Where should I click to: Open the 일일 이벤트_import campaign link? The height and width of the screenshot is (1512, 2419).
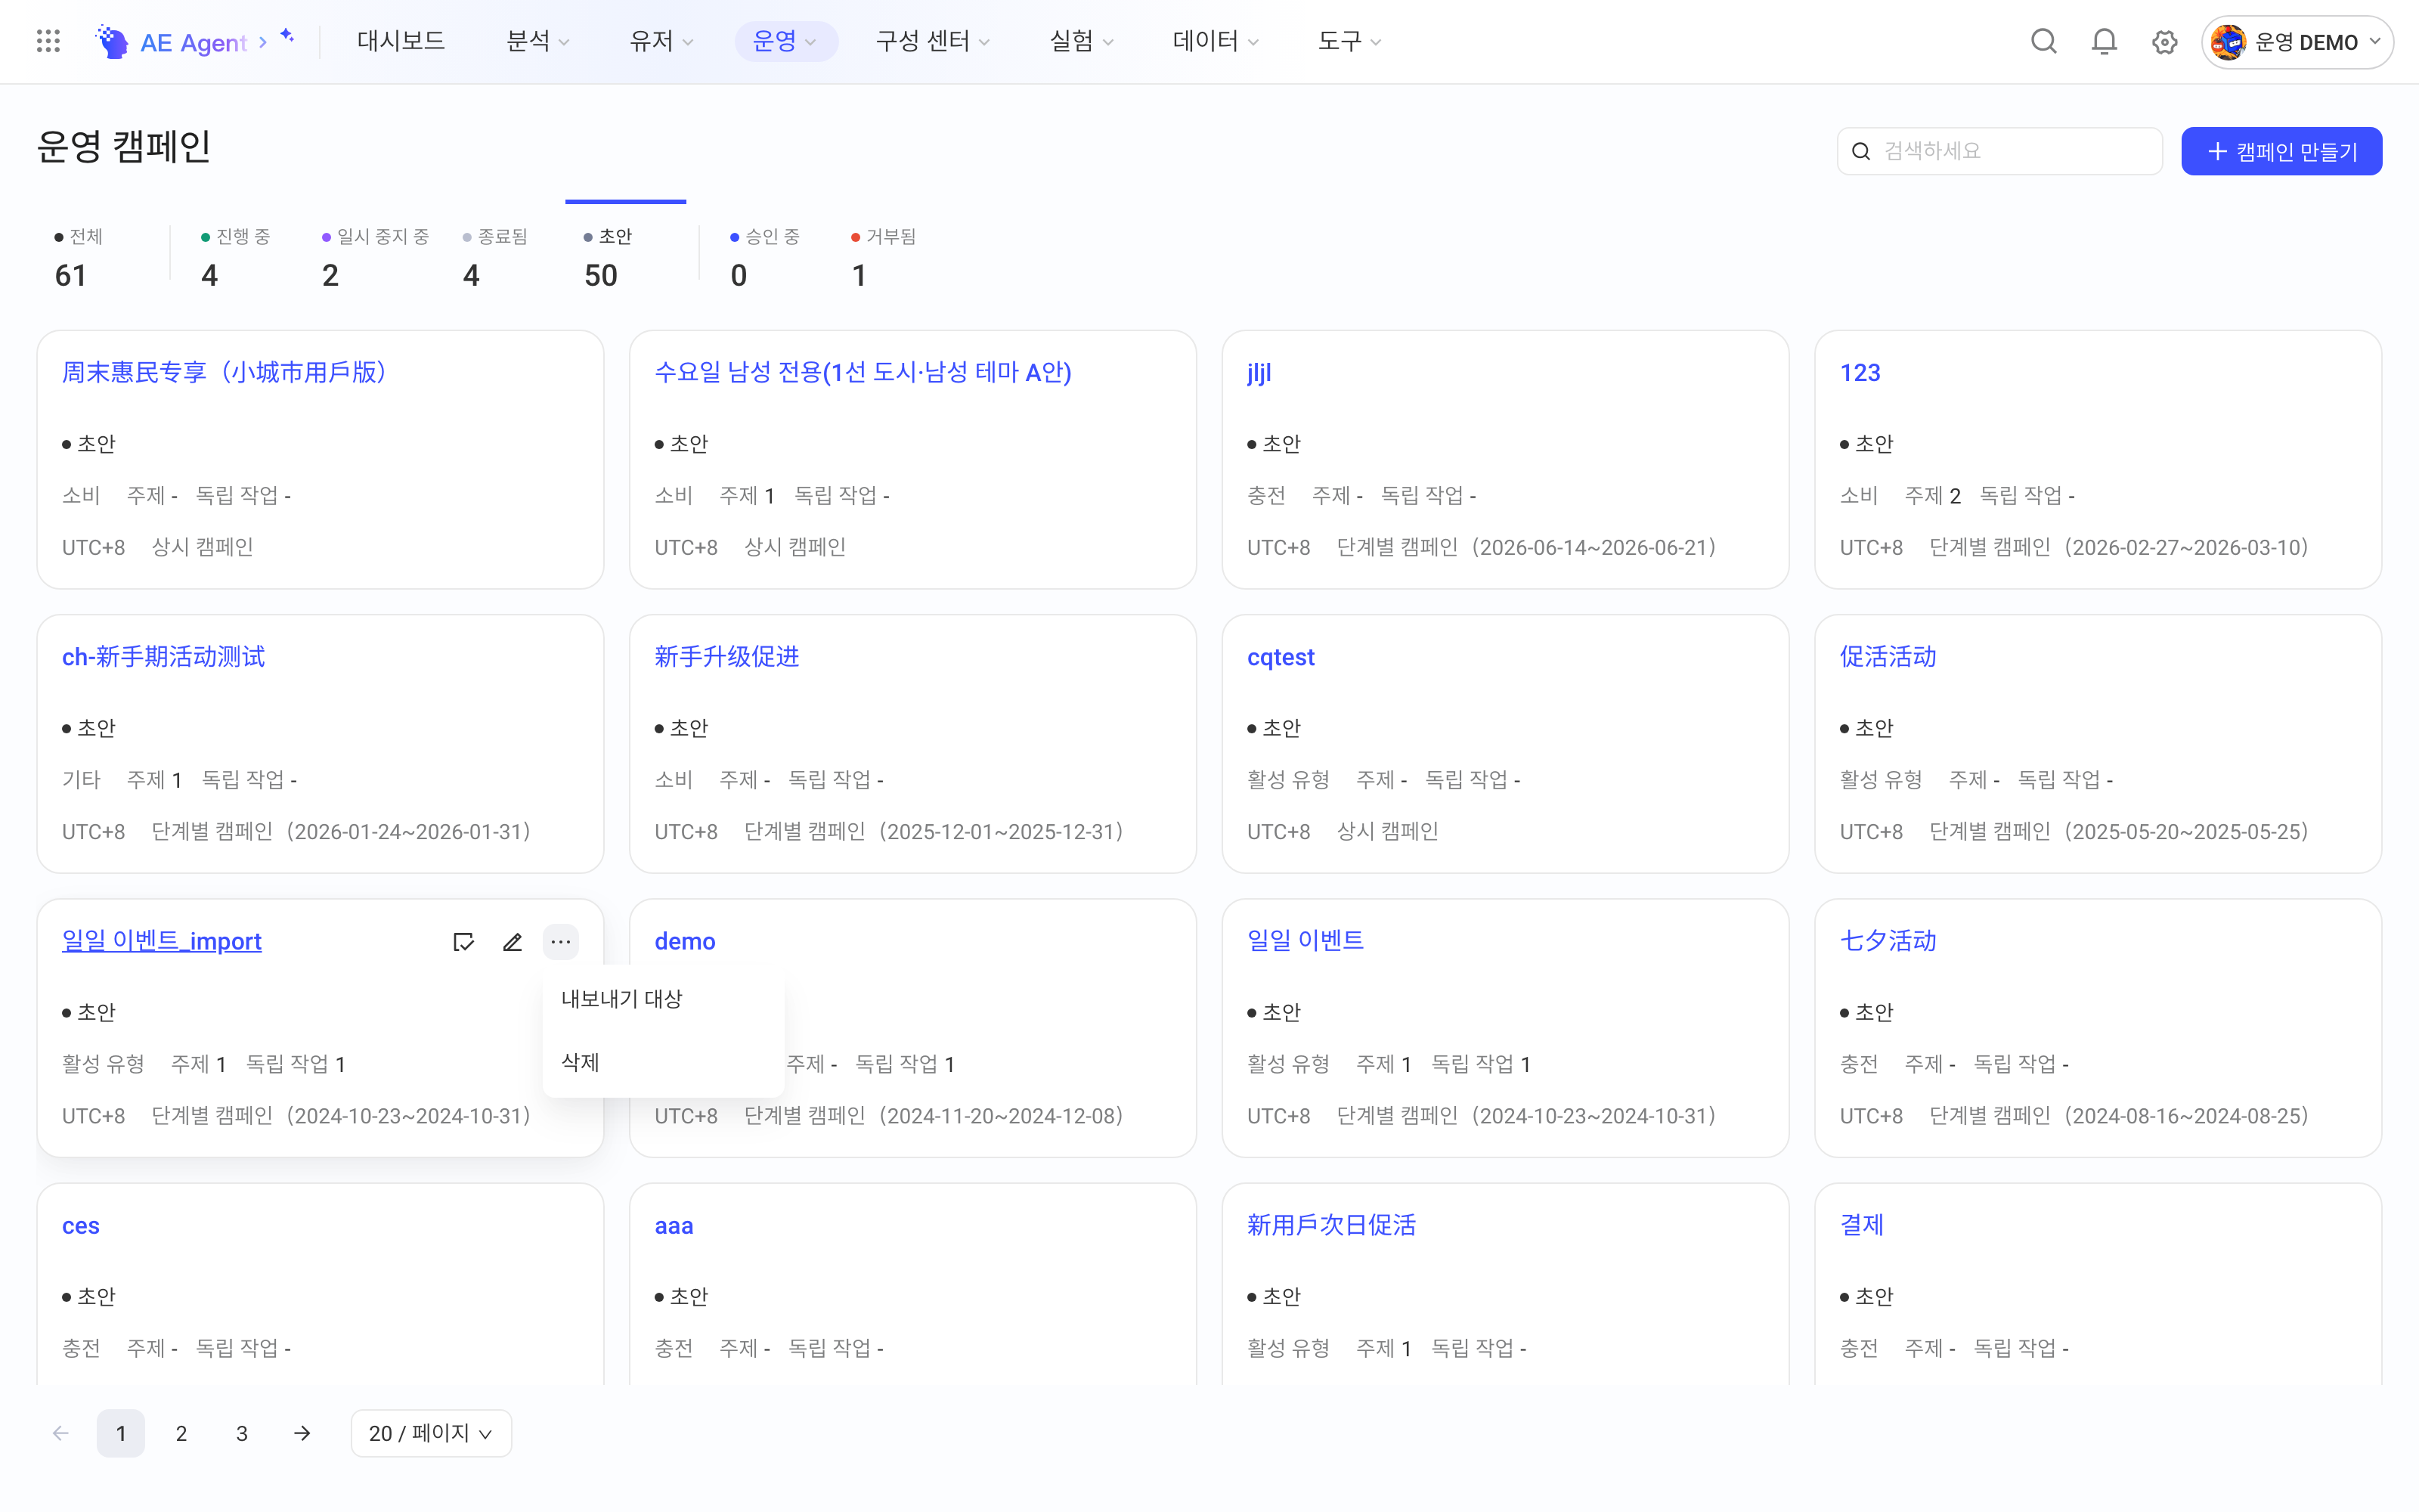(x=162, y=941)
